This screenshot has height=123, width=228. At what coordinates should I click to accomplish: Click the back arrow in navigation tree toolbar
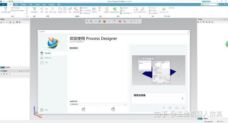[4, 22]
